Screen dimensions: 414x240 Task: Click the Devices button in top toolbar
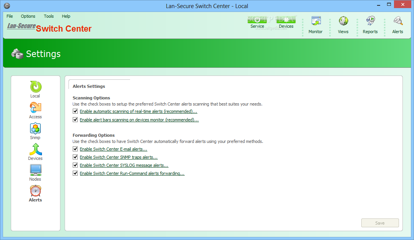pos(286,20)
